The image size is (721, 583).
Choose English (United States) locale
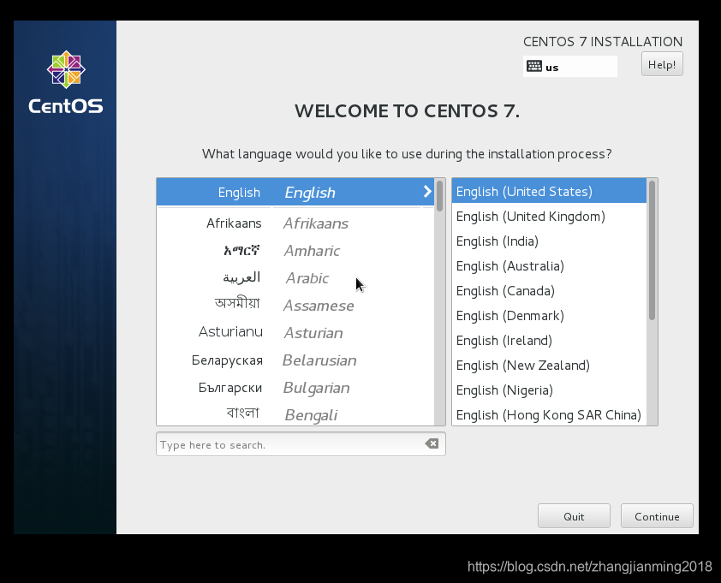point(549,191)
